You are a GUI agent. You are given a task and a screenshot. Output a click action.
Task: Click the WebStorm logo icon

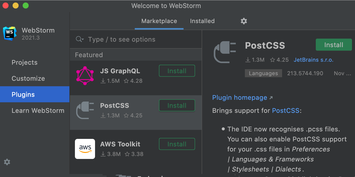[x=10, y=34]
